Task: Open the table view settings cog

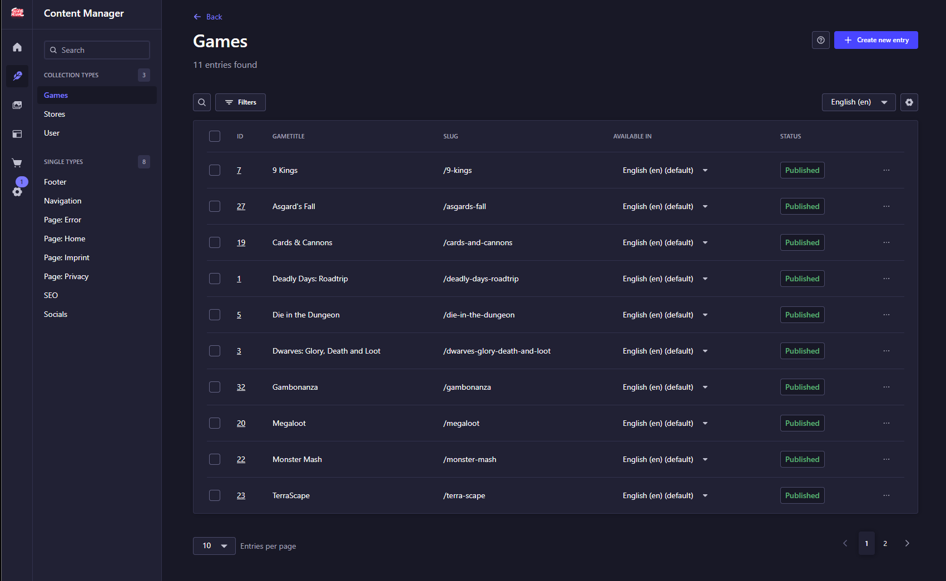Action: [x=909, y=102]
